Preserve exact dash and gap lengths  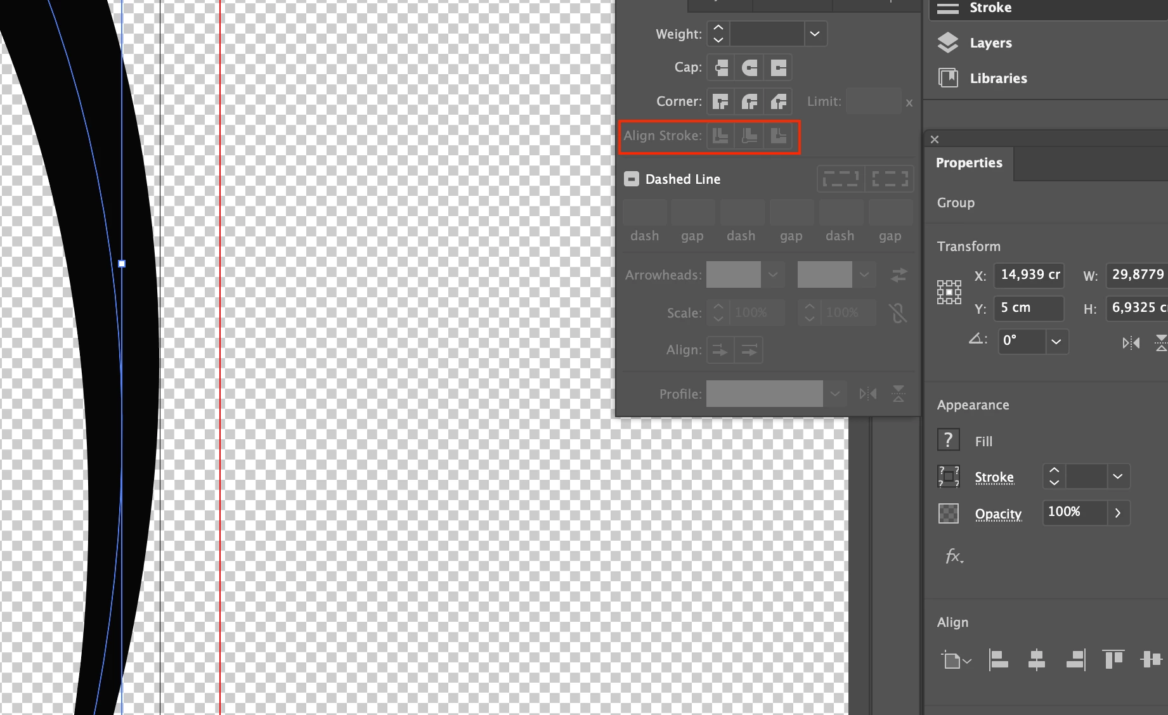coord(841,179)
